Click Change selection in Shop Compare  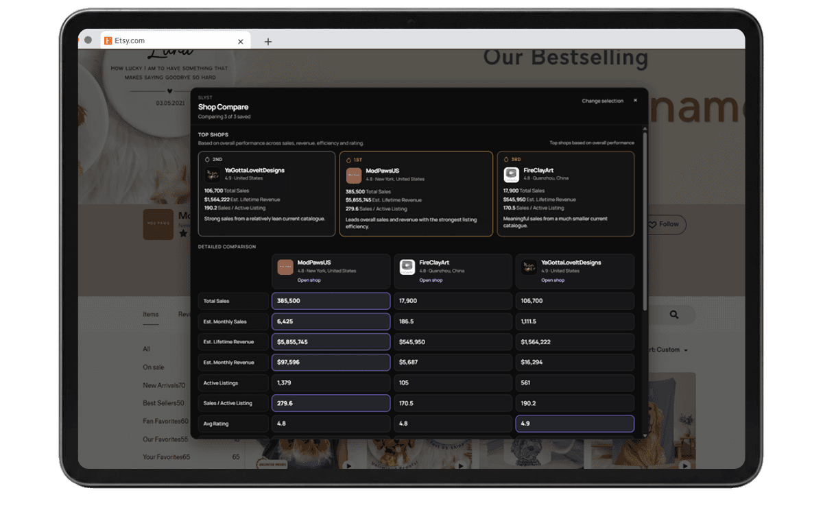tap(602, 101)
